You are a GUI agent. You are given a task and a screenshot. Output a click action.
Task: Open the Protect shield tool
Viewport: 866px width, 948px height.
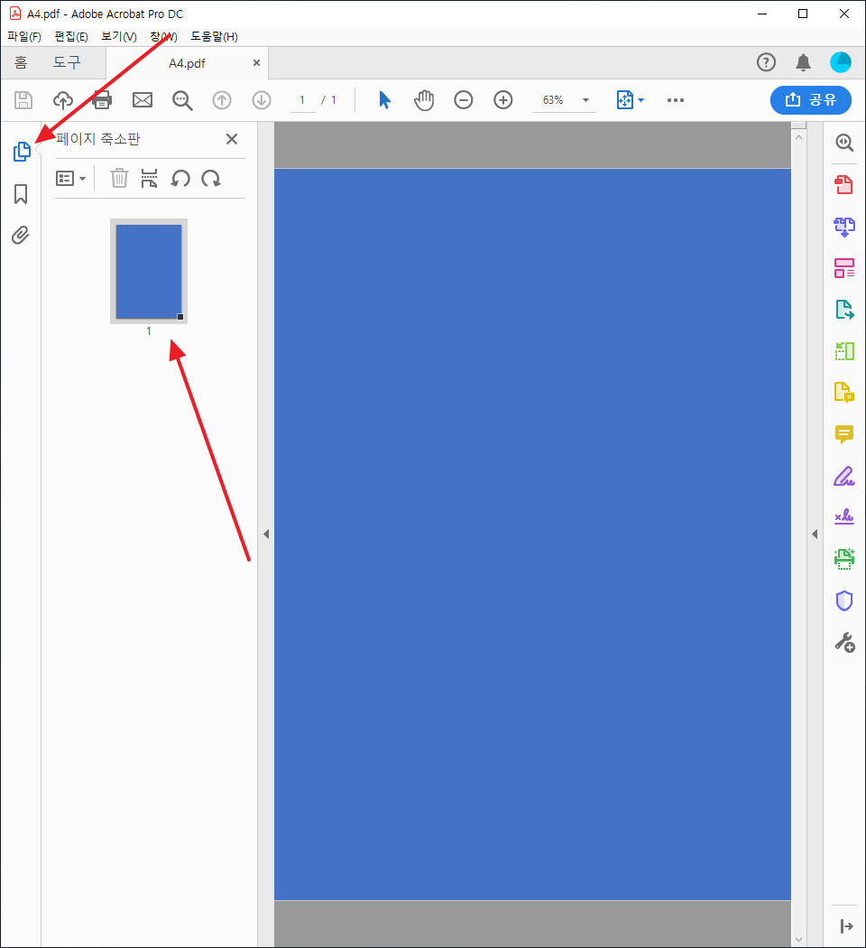point(844,600)
